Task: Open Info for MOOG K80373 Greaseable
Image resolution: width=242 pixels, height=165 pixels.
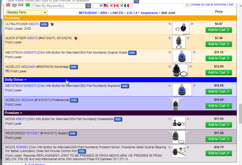Action: 118,119
